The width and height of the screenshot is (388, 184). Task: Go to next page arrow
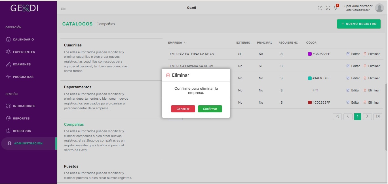(x=367, y=116)
